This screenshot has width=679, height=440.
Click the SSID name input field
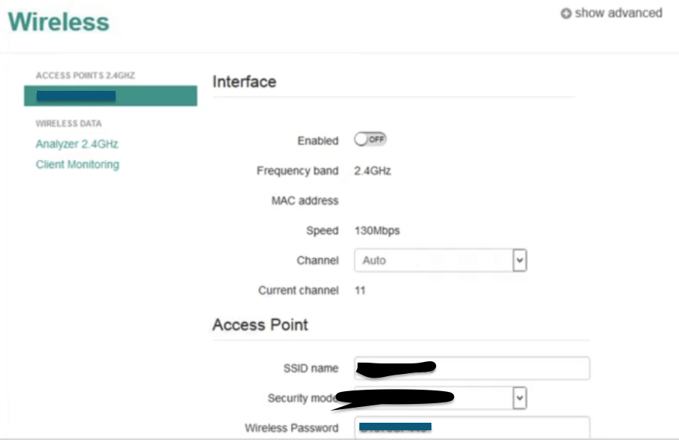click(x=472, y=368)
